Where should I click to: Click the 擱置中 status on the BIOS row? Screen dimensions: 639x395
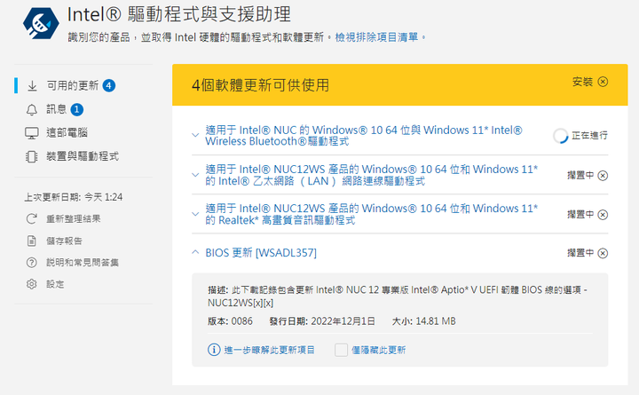[580, 253]
